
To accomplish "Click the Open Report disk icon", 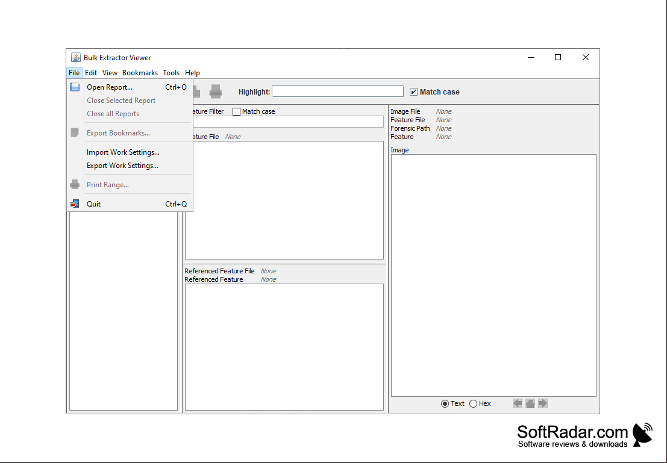I will coord(75,87).
